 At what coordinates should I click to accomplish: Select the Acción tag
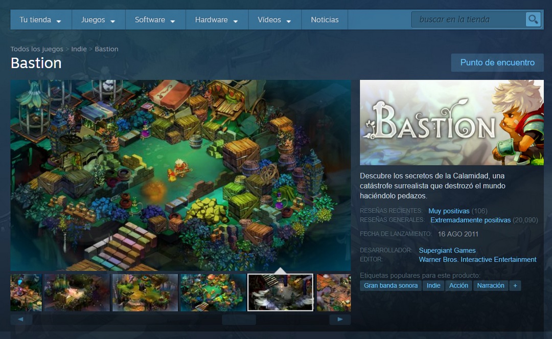coord(458,285)
